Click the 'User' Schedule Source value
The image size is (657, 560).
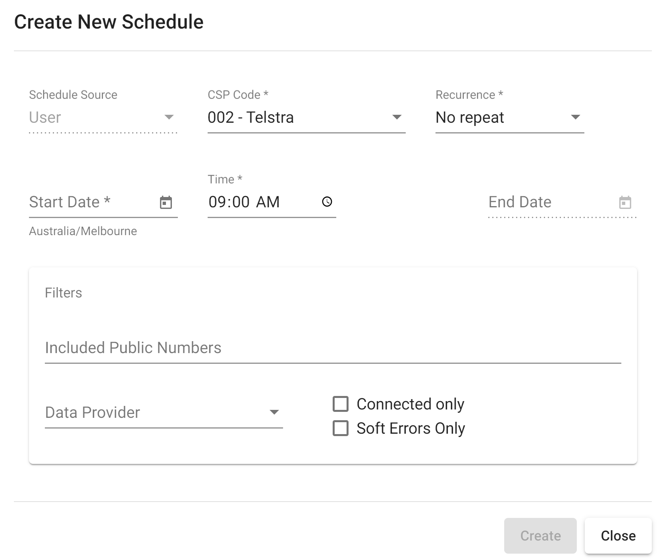point(45,118)
